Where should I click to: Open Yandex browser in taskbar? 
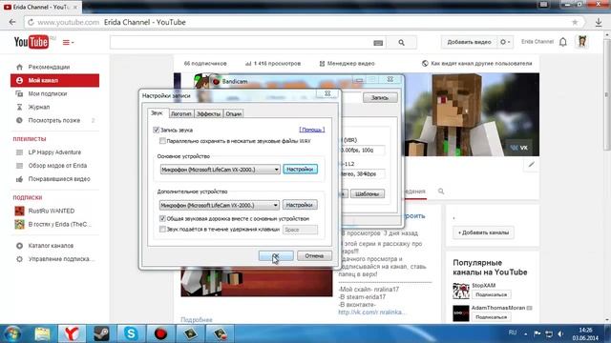[72, 333]
